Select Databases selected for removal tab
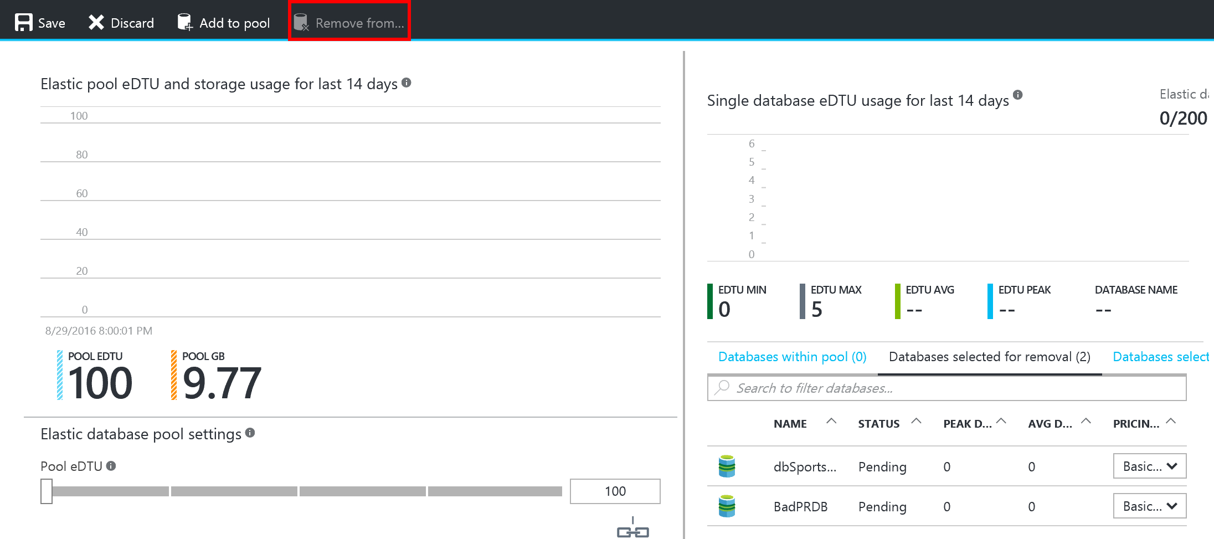The image size is (1214, 539). pyautogui.click(x=989, y=357)
